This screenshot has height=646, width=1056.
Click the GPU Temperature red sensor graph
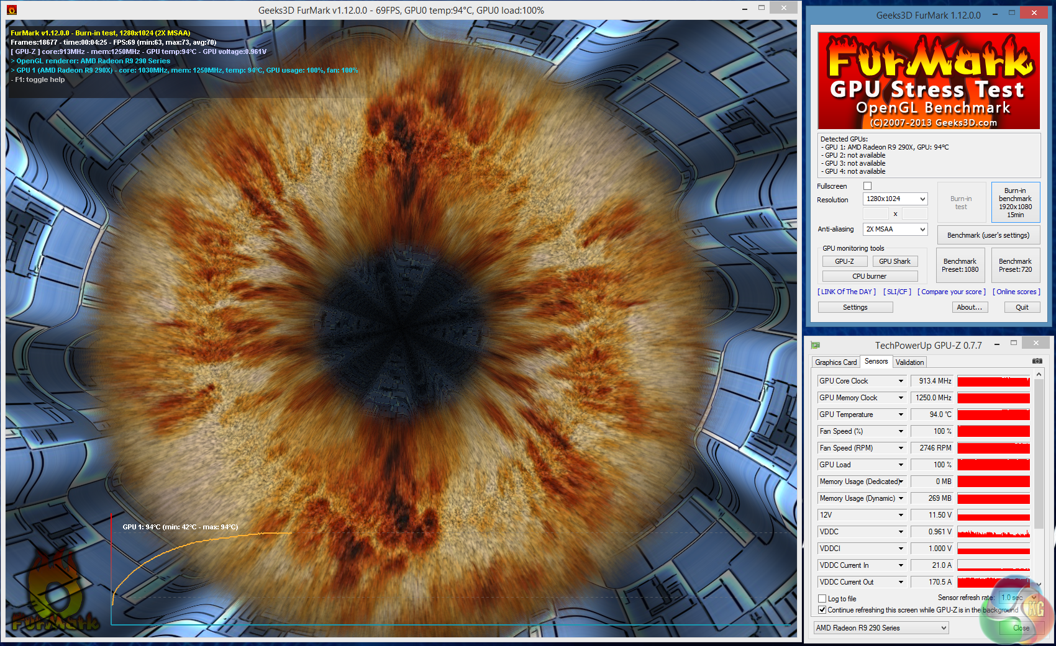993,415
